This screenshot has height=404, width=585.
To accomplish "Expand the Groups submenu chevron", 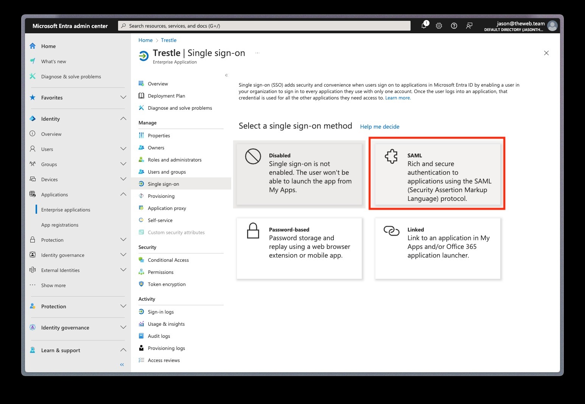I will click(123, 164).
